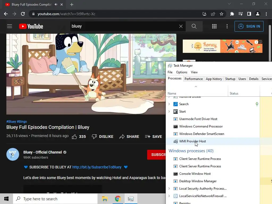Select Windows Defender SmartScreen process
This screenshot has height=204, width=272.
213,134
